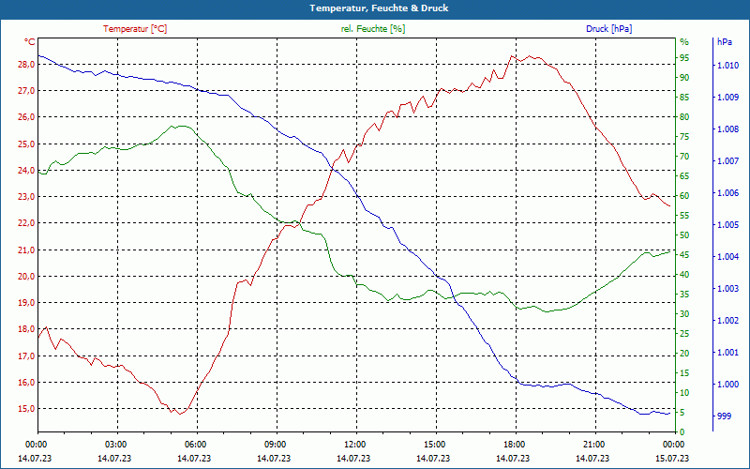Click the 16,0 temperature axis value

click(x=26, y=383)
